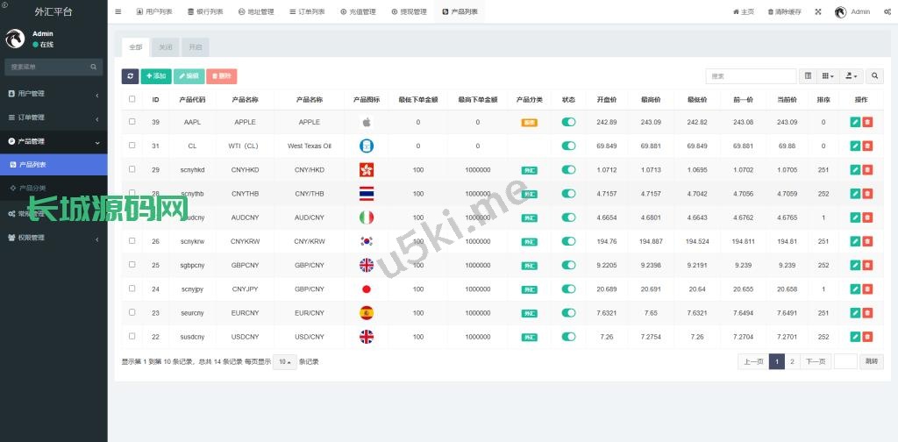Click the orange category badge in AAPL row
This screenshot has width=898, height=442.
pyautogui.click(x=529, y=123)
